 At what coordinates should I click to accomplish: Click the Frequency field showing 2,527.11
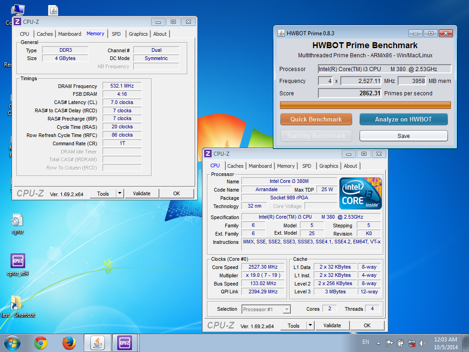point(361,81)
